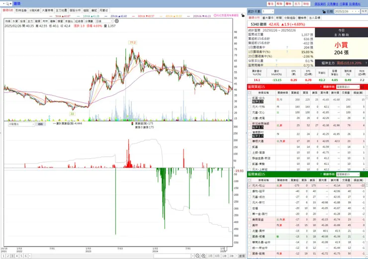Click the help question mark beside 1日籌碼集中(%)
368x259 pixels.
point(286,52)
